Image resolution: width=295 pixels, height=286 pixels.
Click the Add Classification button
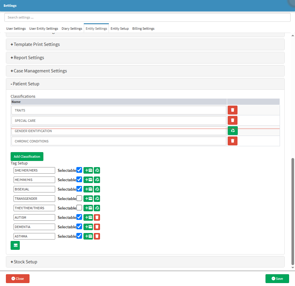pyautogui.click(x=27, y=157)
